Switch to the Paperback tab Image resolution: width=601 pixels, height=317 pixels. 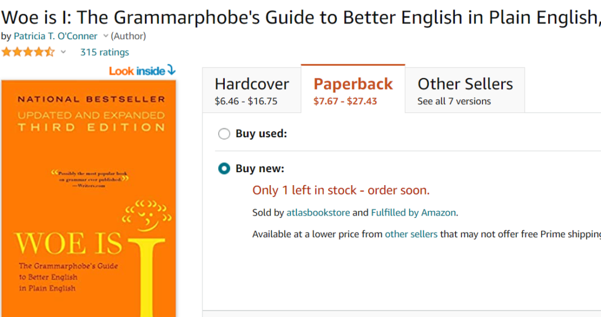(353, 90)
